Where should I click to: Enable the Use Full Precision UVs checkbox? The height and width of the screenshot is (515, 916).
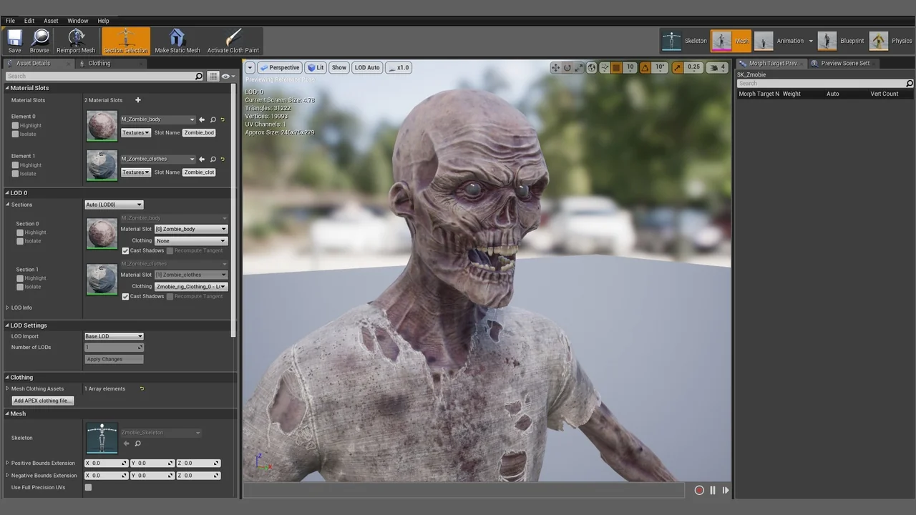pos(88,488)
